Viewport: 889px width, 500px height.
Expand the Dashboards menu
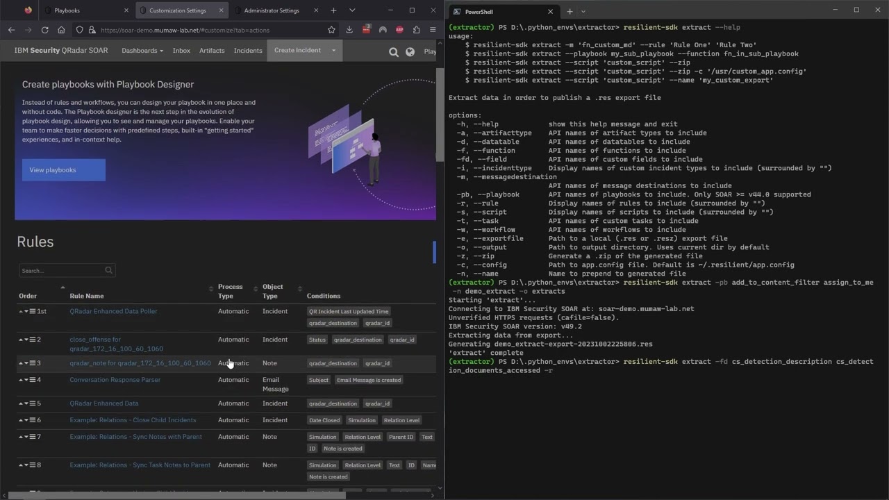142,51
